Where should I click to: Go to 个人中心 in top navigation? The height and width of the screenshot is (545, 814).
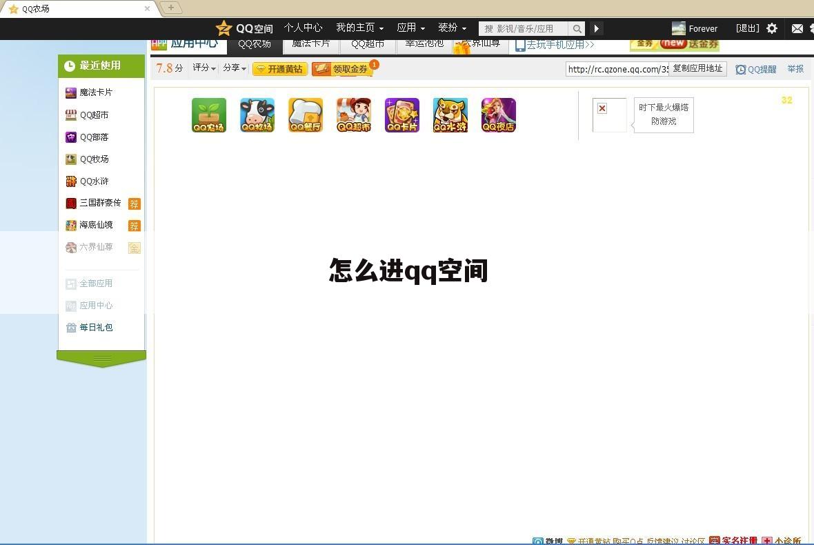click(303, 28)
